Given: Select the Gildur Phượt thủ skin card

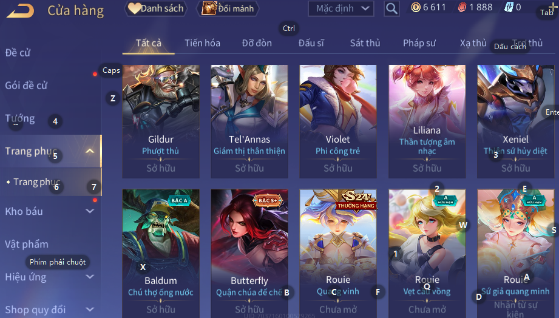Looking at the screenshot, I should pyautogui.click(x=161, y=121).
